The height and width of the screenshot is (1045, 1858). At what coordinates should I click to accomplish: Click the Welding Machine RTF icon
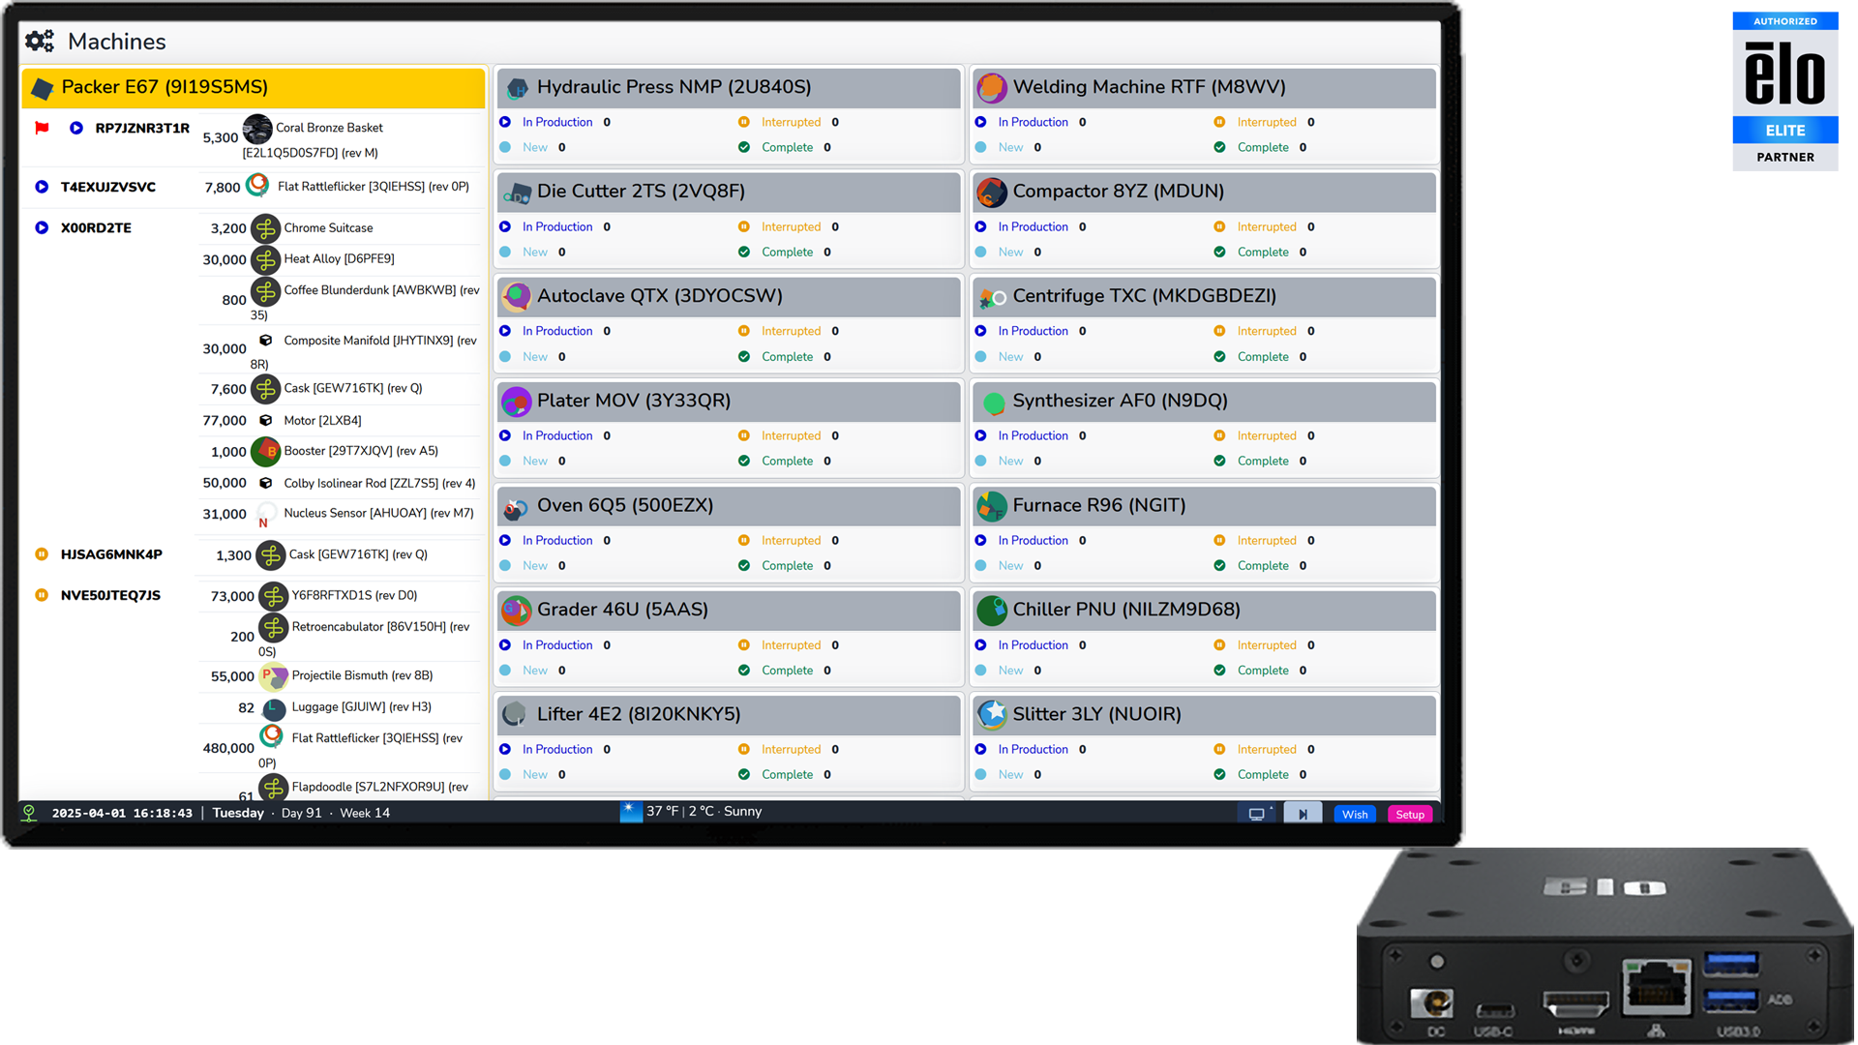click(992, 88)
